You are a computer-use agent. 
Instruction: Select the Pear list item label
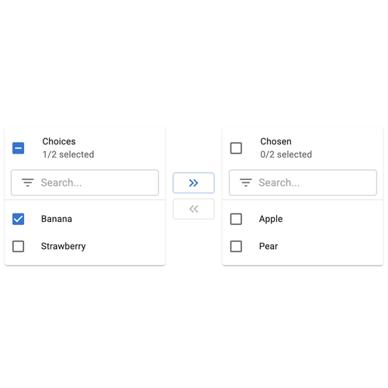click(268, 246)
